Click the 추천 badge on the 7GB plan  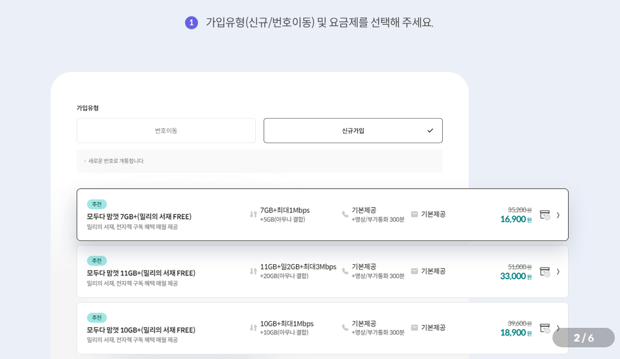pos(97,204)
